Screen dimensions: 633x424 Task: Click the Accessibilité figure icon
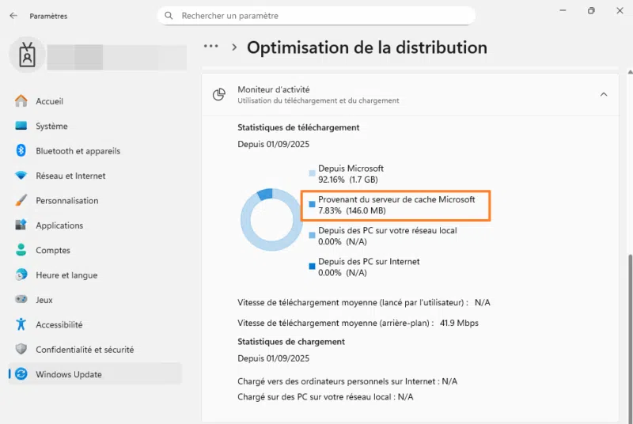21,324
